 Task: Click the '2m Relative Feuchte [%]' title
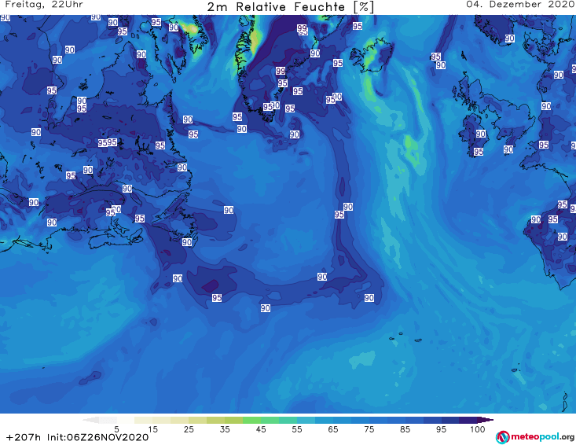[x=290, y=7]
